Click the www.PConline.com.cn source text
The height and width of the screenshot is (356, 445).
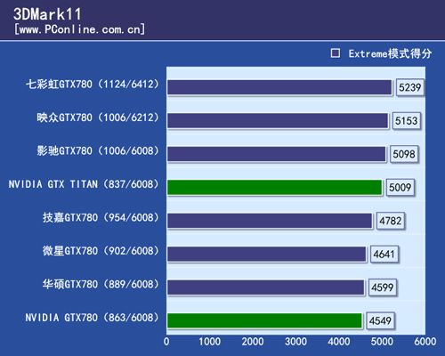[x=80, y=29]
